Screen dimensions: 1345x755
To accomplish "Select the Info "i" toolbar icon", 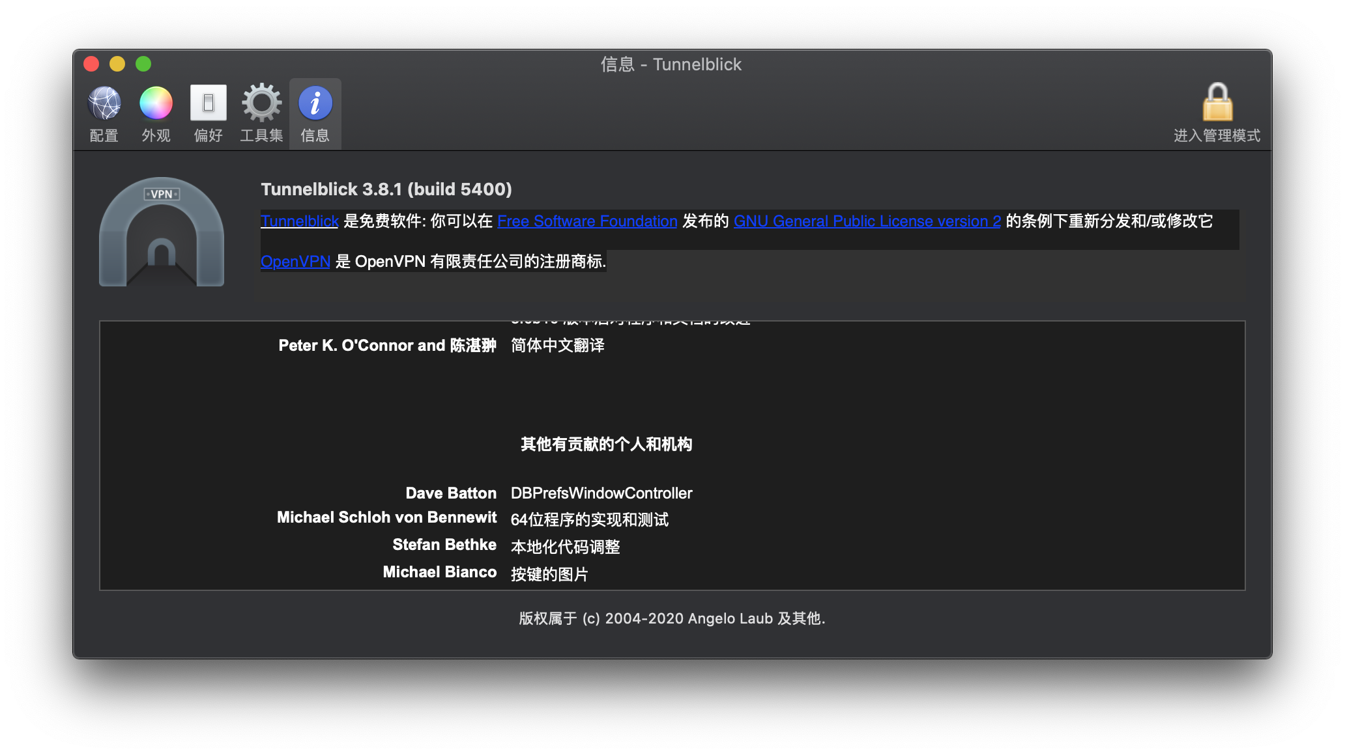I will click(x=315, y=103).
